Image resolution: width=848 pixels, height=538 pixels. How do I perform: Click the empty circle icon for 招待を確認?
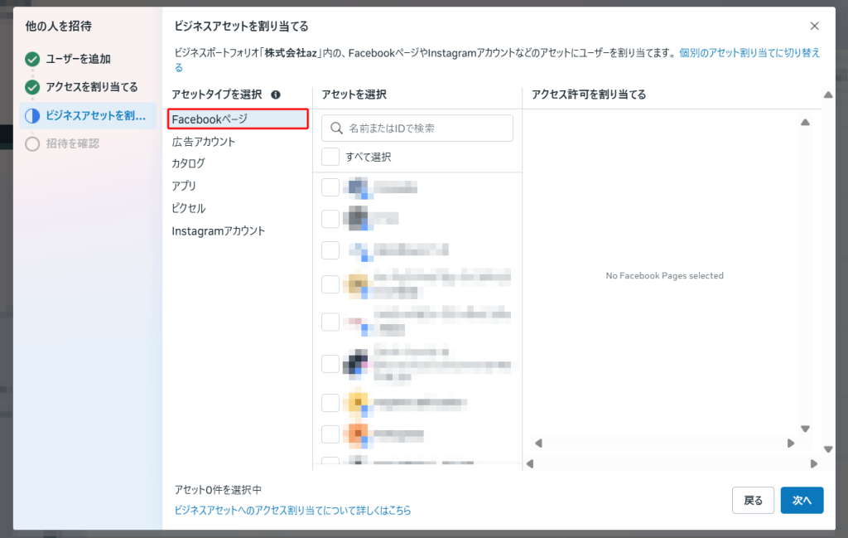coord(32,143)
